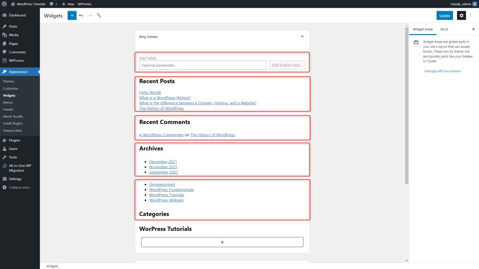This screenshot has height=269, width=479.
Task: Open the New content menu
Action: [x=68, y=4]
